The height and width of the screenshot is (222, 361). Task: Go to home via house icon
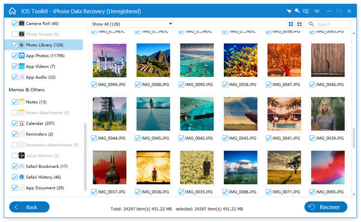click(x=12, y=11)
